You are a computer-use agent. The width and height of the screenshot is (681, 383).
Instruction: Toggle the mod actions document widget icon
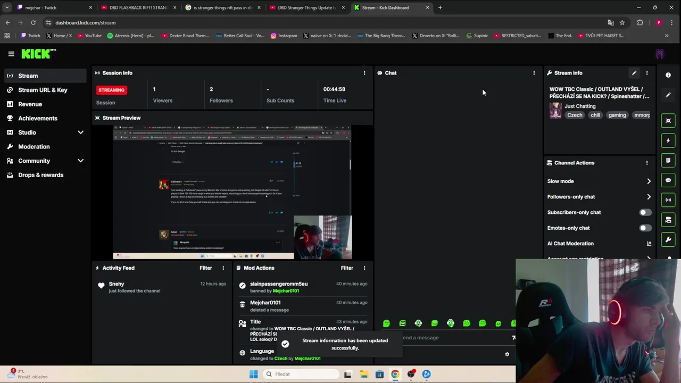668,160
